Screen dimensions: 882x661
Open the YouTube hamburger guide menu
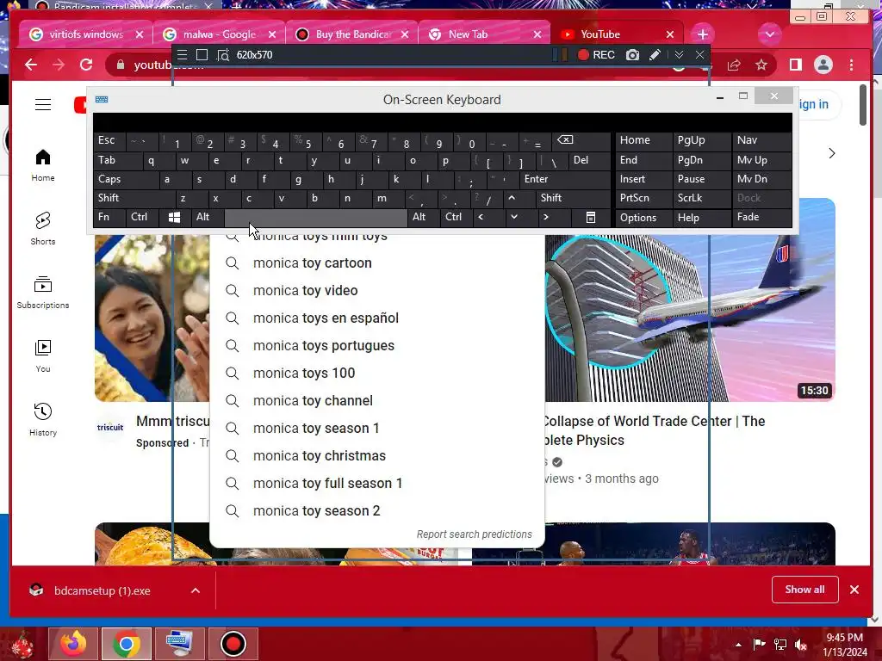[x=43, y=104]
